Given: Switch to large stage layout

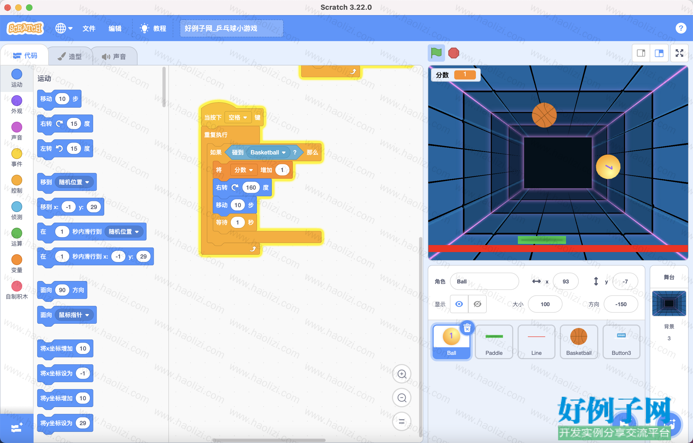Looking at the screenshot, I should [659, 53].
